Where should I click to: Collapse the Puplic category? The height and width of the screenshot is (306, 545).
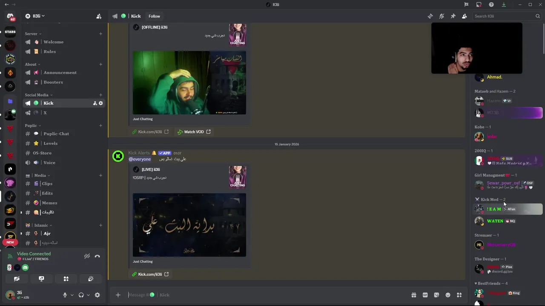pyautogui.click(x=33, y=125)
